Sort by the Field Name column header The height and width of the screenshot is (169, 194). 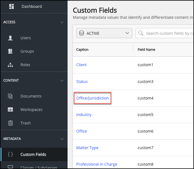point(146,50)
